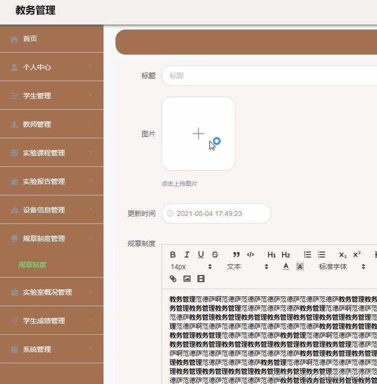This screenshot has height=384, width=377.
Task: Insert a hyperlink with the link icon
Action: tap(173, 278)
